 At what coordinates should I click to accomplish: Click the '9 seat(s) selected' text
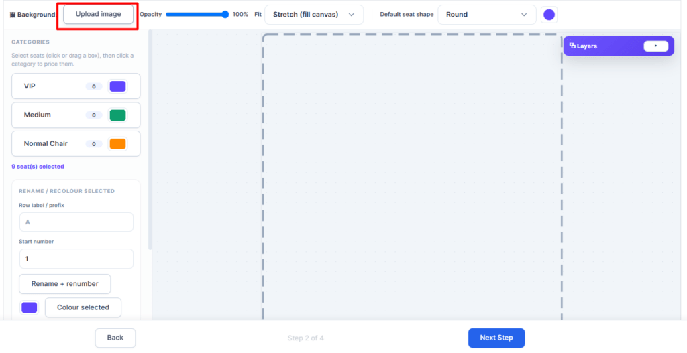pyautogui.click(x=38, y=167)
